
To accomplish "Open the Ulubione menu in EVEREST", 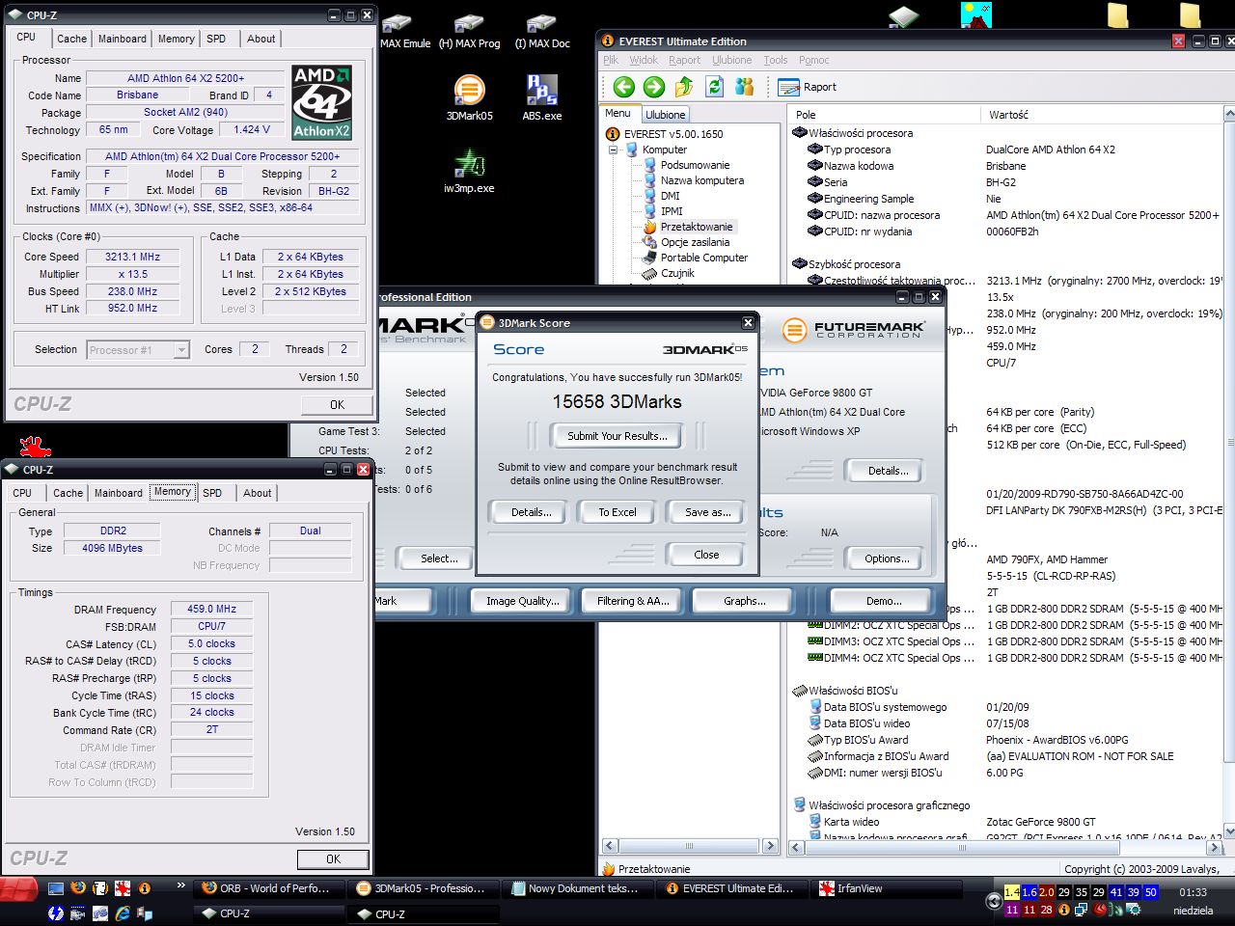I will click(731, 60).
